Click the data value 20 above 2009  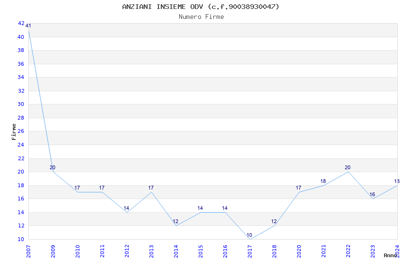click(x=52, y=167)
